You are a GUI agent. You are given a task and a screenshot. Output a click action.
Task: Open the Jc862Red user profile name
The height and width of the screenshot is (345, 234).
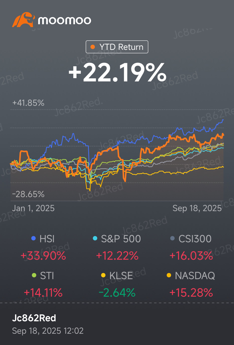coord(34,318)
